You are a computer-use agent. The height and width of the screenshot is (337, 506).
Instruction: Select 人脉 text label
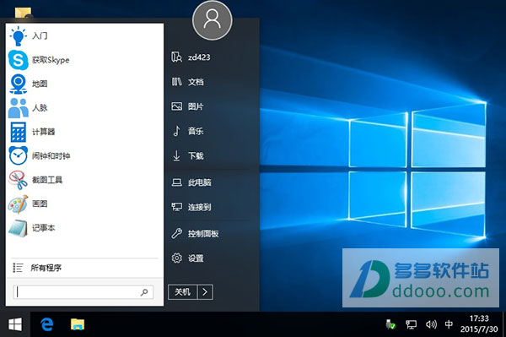click(x=40, y=107)
